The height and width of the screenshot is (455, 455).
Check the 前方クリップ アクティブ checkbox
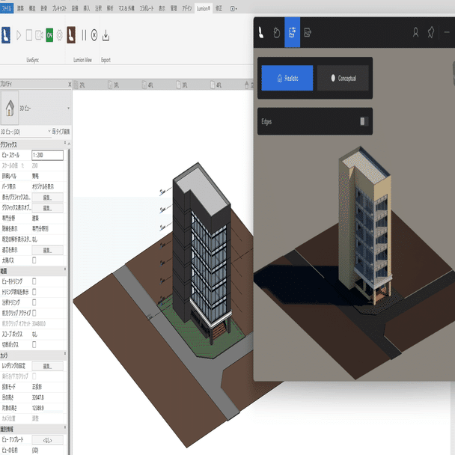coord(34,313)
